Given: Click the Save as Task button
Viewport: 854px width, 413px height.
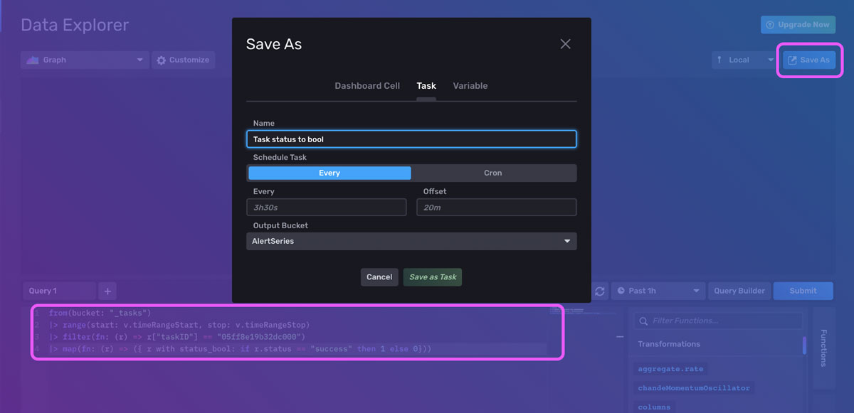Looking at the screenshot, I should (432, 277).
